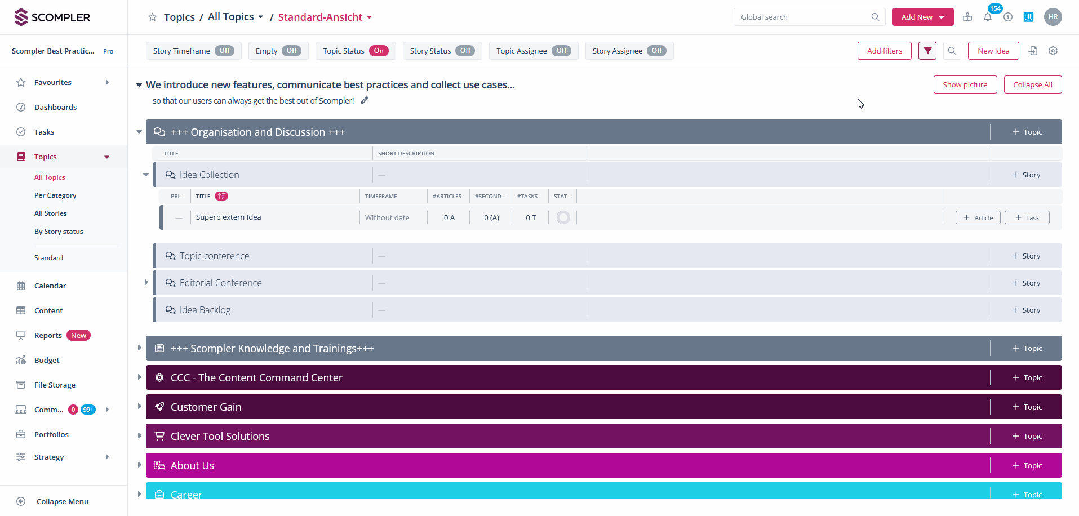Turn on the Story Assignee filter
The width and height of the screenshot is (1079, 516).
[656, 51]
